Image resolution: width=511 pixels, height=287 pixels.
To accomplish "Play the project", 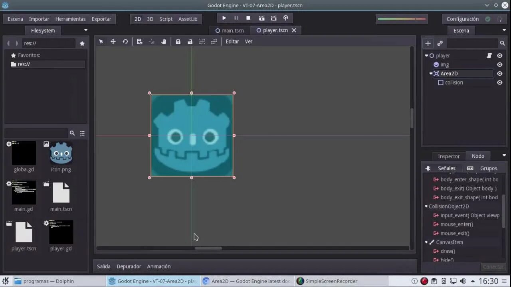I will point(224,18).
